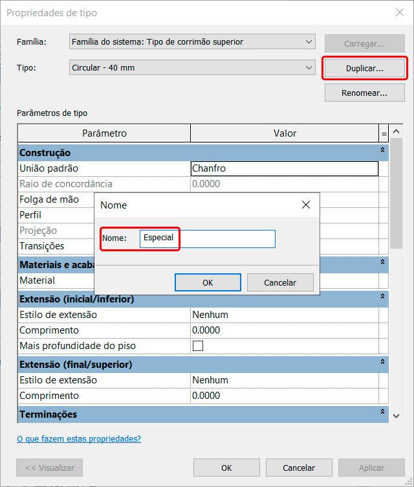Collapse the Terminações section
This screenshot has width=414, height=487.
point(382,412)
